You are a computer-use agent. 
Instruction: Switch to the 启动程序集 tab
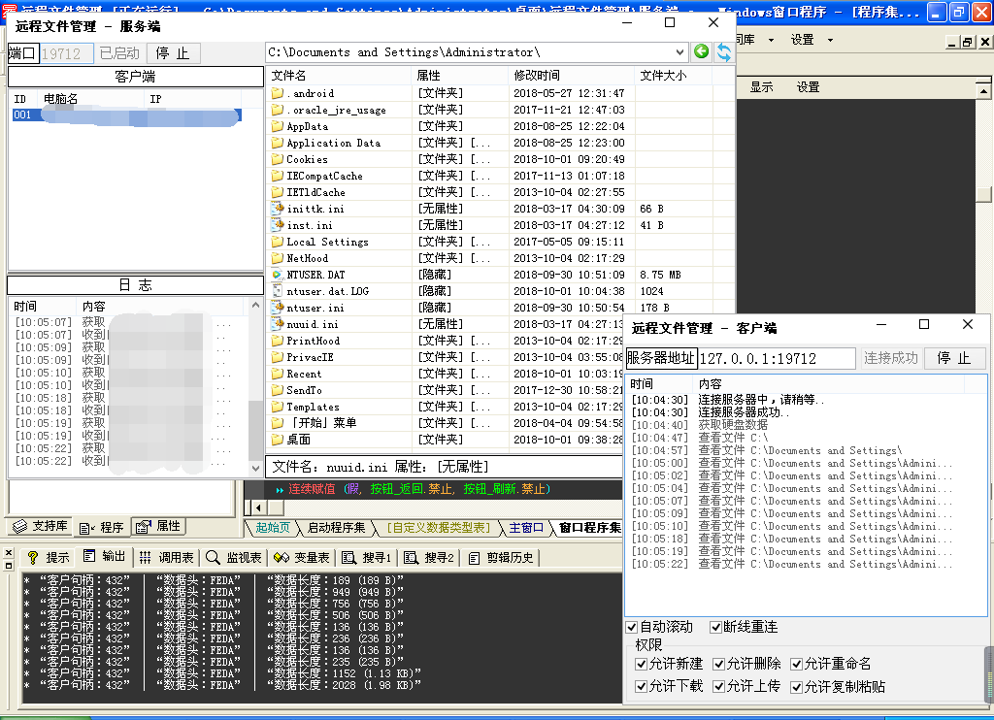click(x=336, y=528)
